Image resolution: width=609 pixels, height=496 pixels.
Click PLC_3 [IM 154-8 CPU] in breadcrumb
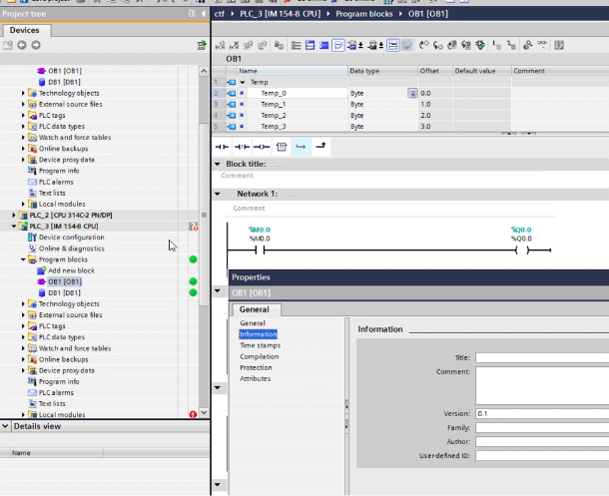coord(280,14)
